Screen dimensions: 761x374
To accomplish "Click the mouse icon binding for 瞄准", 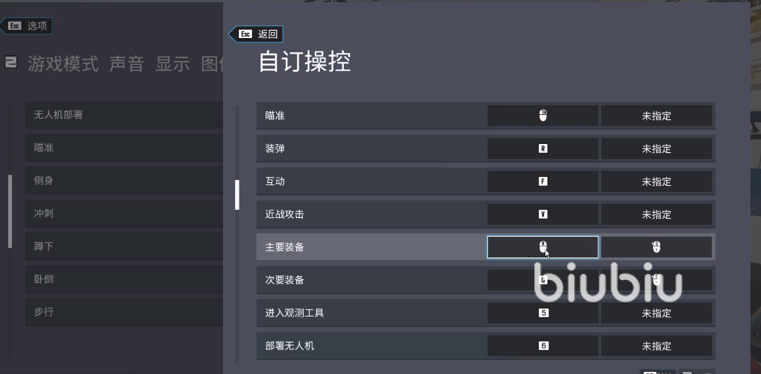I will pos(543,116).
